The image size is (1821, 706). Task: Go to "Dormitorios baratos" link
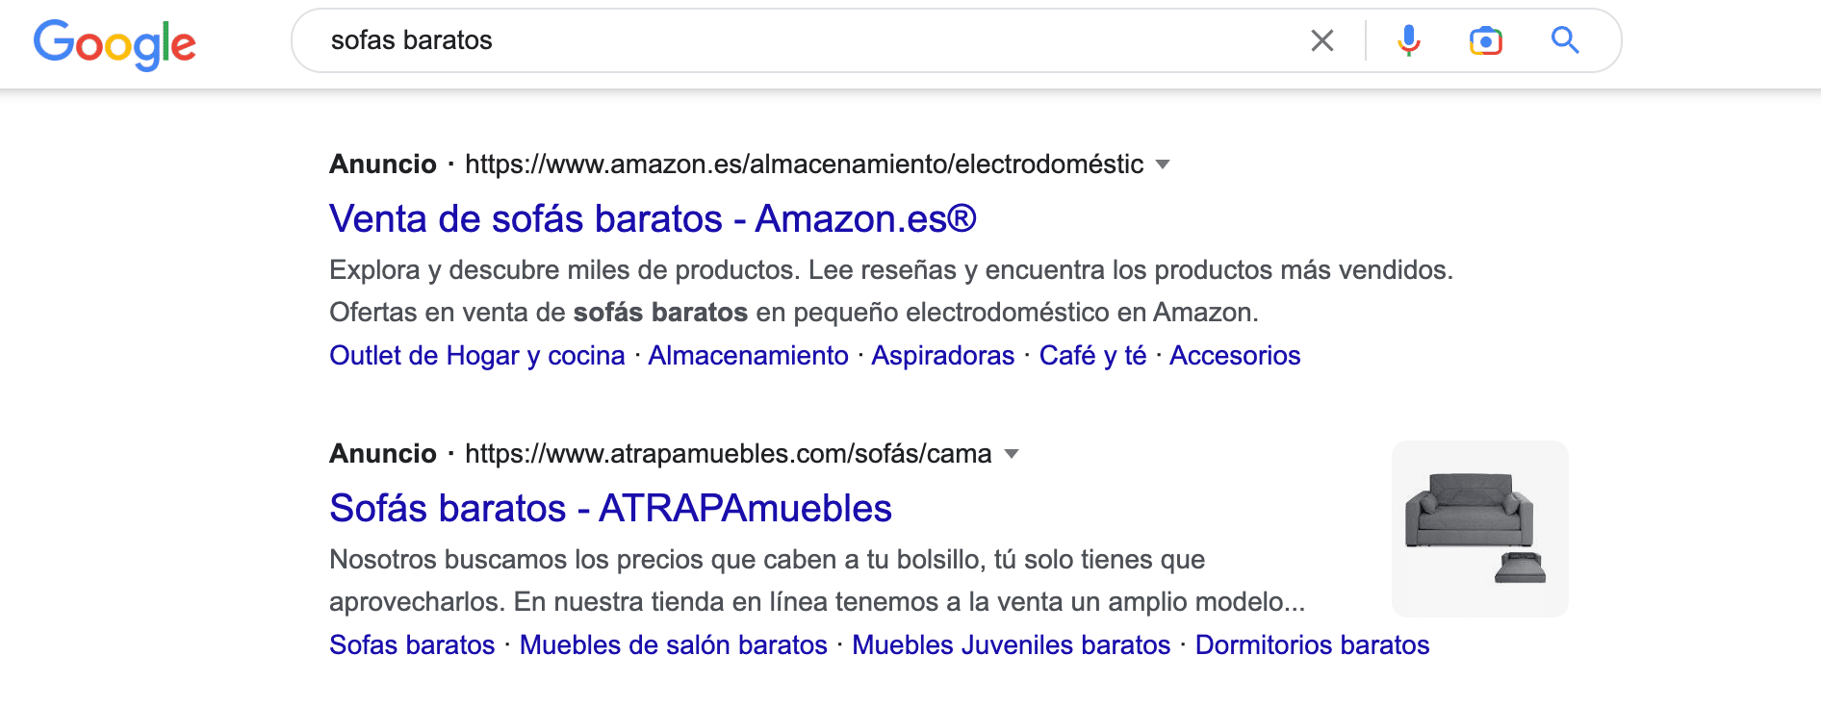(x=1312, y=645)
